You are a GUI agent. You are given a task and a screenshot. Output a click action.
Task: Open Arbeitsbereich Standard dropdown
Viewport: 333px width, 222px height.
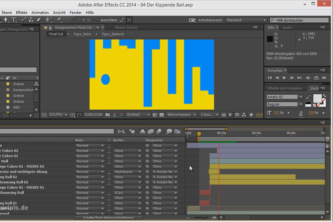[x=246, y=20]
